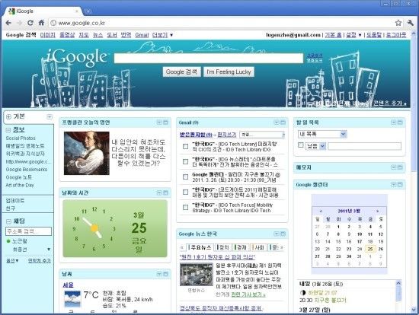Click the Google 검색 button
The image size is (419, 315).
coord(182,72)
